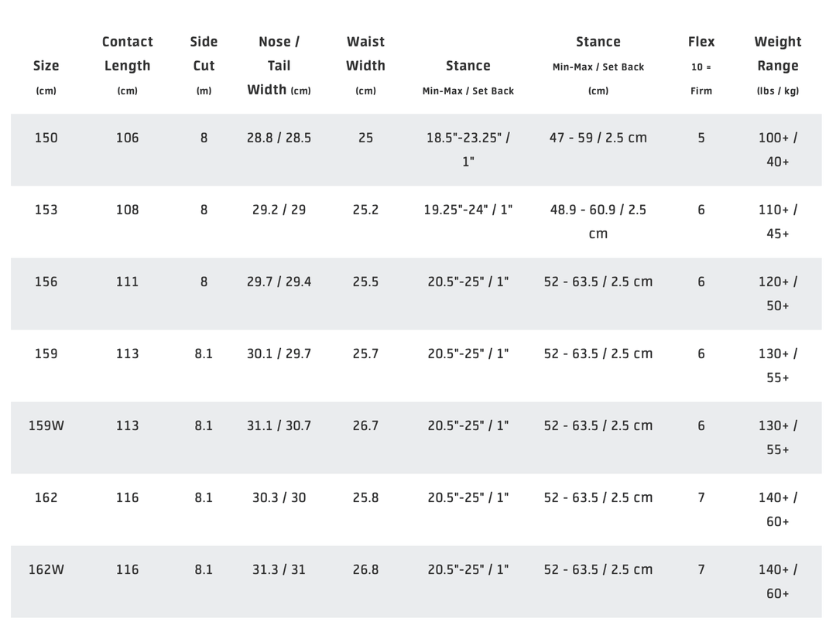Select the Nose / Tail Width header
836x639 pixels.
tap(279, 66)
